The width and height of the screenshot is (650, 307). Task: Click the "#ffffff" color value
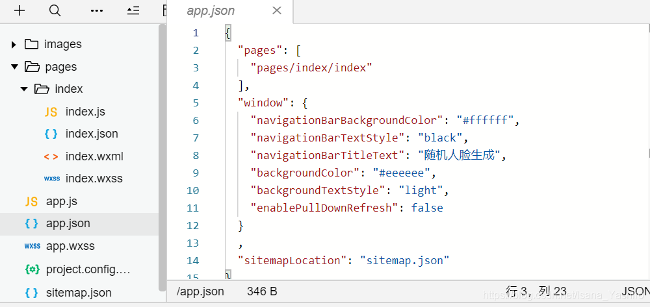tap(485, 121)
